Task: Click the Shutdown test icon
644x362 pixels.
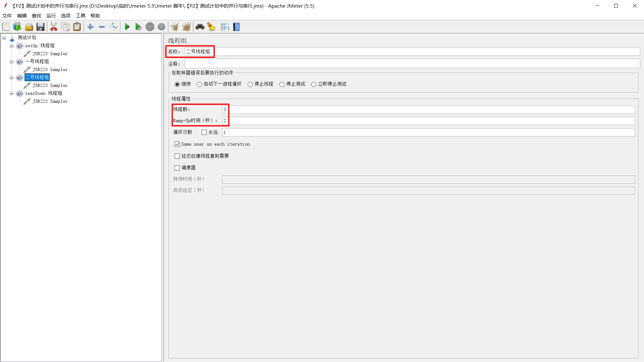Action: [161, 27]
